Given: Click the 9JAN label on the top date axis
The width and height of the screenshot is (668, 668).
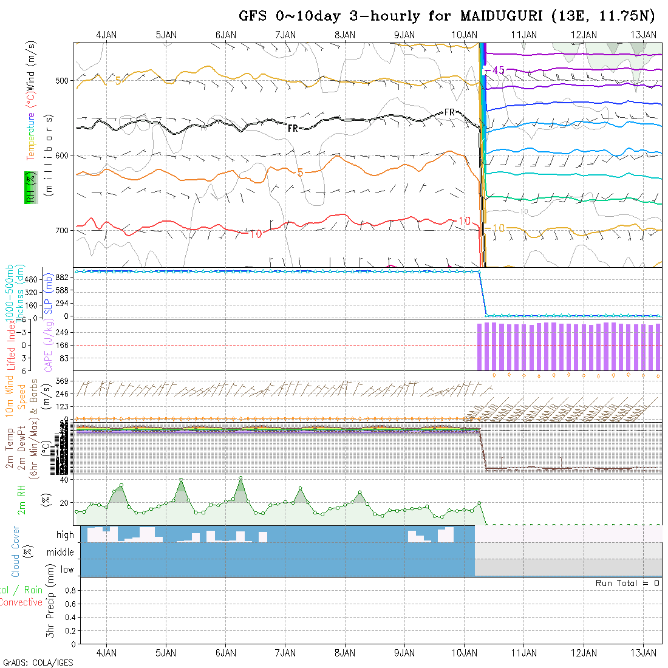Looking at the screenshot, I should 404,35.
